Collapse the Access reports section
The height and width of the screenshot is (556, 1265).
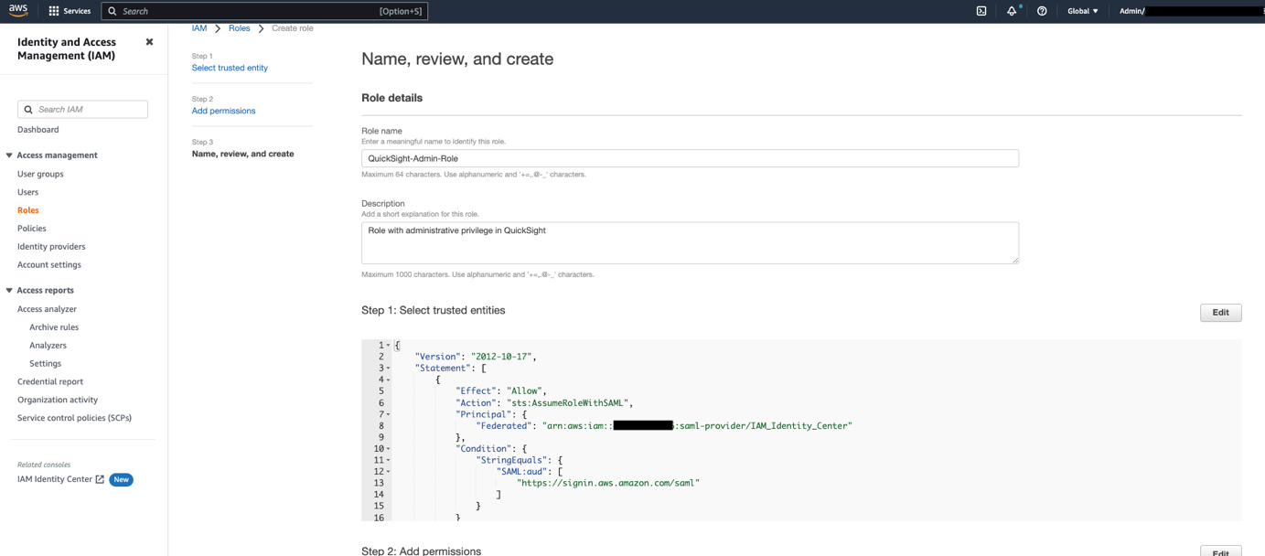pyautogui.click(x=9, y=291)
